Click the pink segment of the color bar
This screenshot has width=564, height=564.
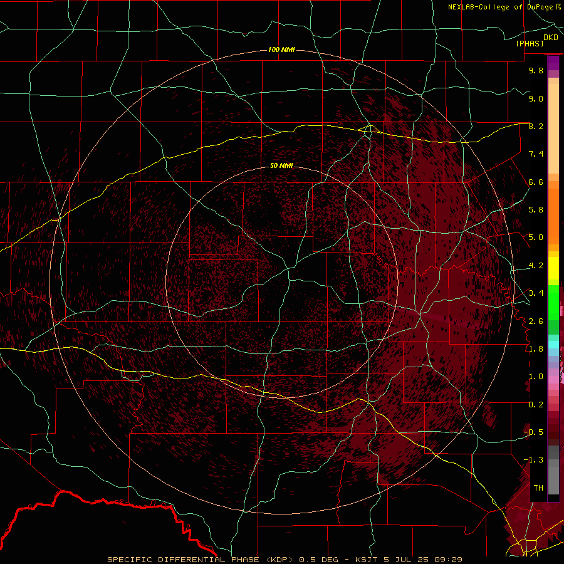(x=553, y=380)
